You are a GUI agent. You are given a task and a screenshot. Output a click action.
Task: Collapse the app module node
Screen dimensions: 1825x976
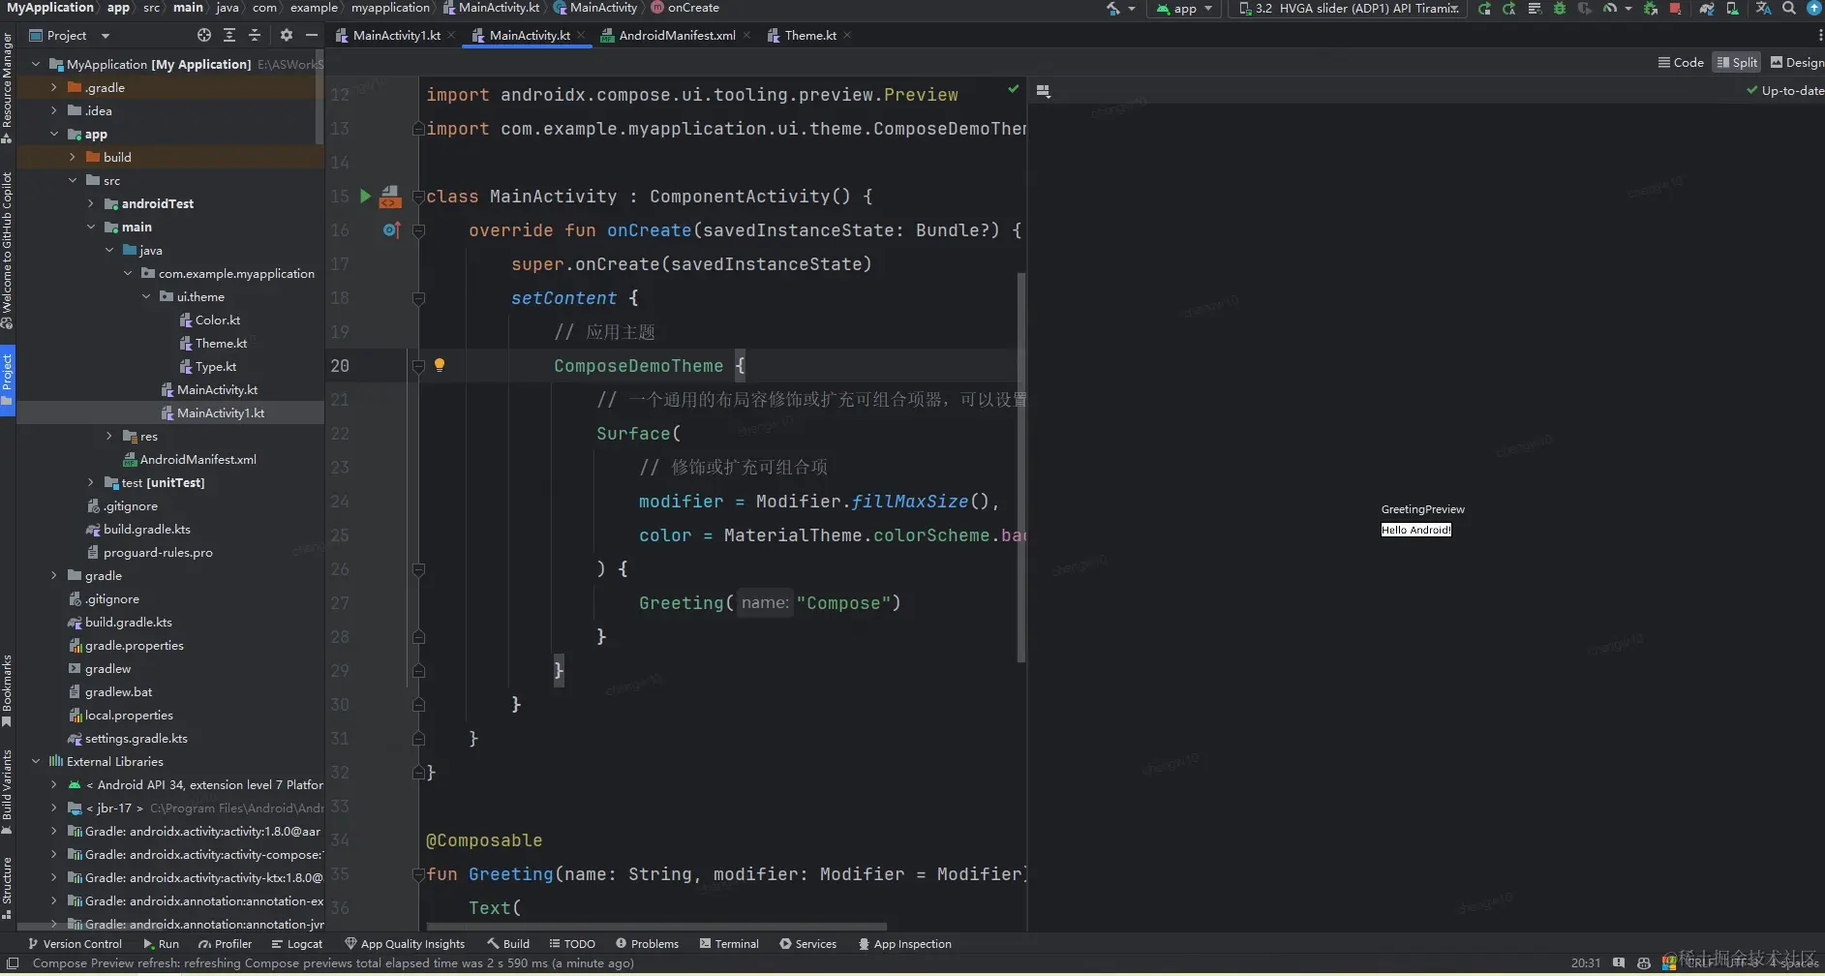[x=54, y=134]
